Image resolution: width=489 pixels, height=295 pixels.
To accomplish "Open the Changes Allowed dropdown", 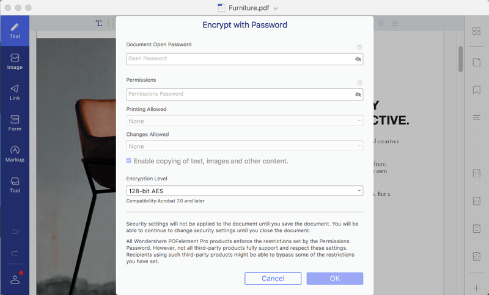I will click(244, 146).
